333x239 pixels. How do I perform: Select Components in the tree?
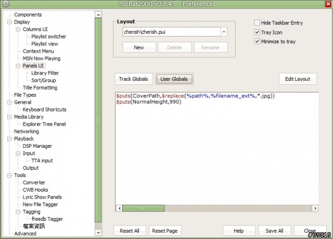coord(28,15)
